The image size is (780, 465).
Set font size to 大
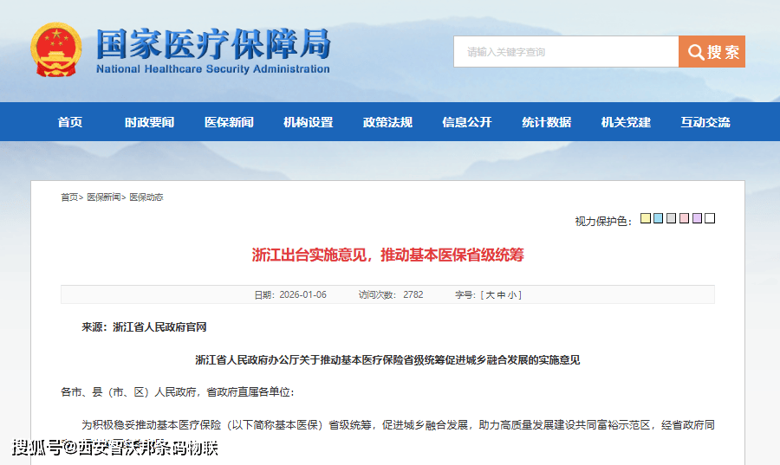click(x=490, y=295)
